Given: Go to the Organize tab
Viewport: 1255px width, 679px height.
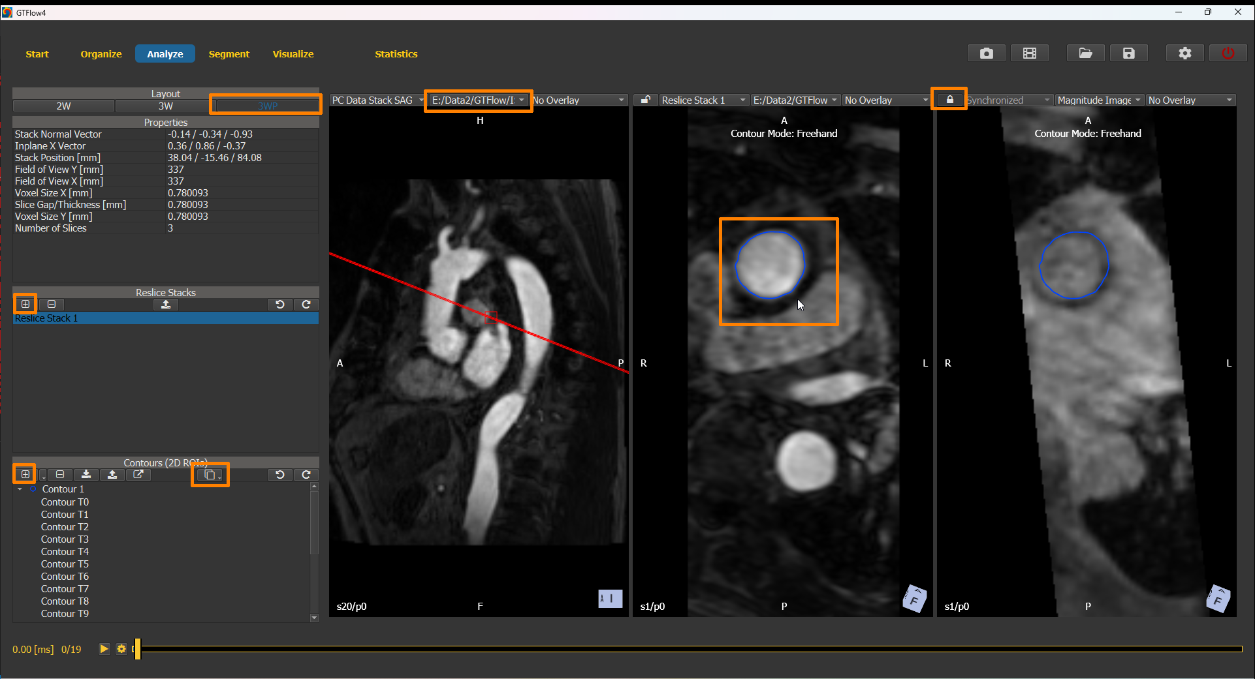Looking at the screenshot, I should (x=101, y=54).
